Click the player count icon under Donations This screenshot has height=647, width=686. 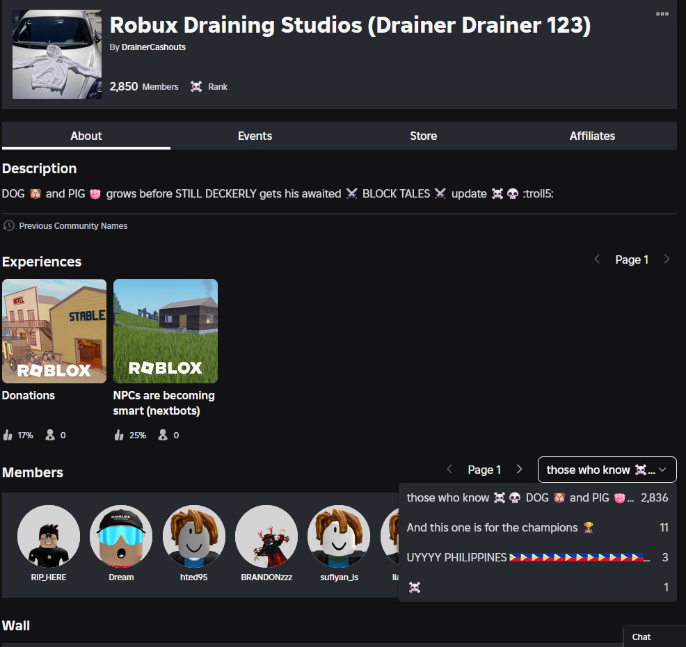(49, 434)
